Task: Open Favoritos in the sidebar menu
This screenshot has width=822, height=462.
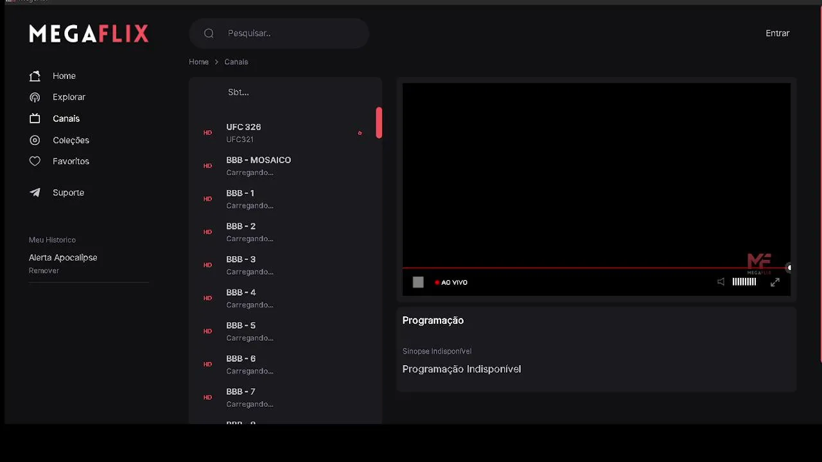Action: (x=71, y=161)
